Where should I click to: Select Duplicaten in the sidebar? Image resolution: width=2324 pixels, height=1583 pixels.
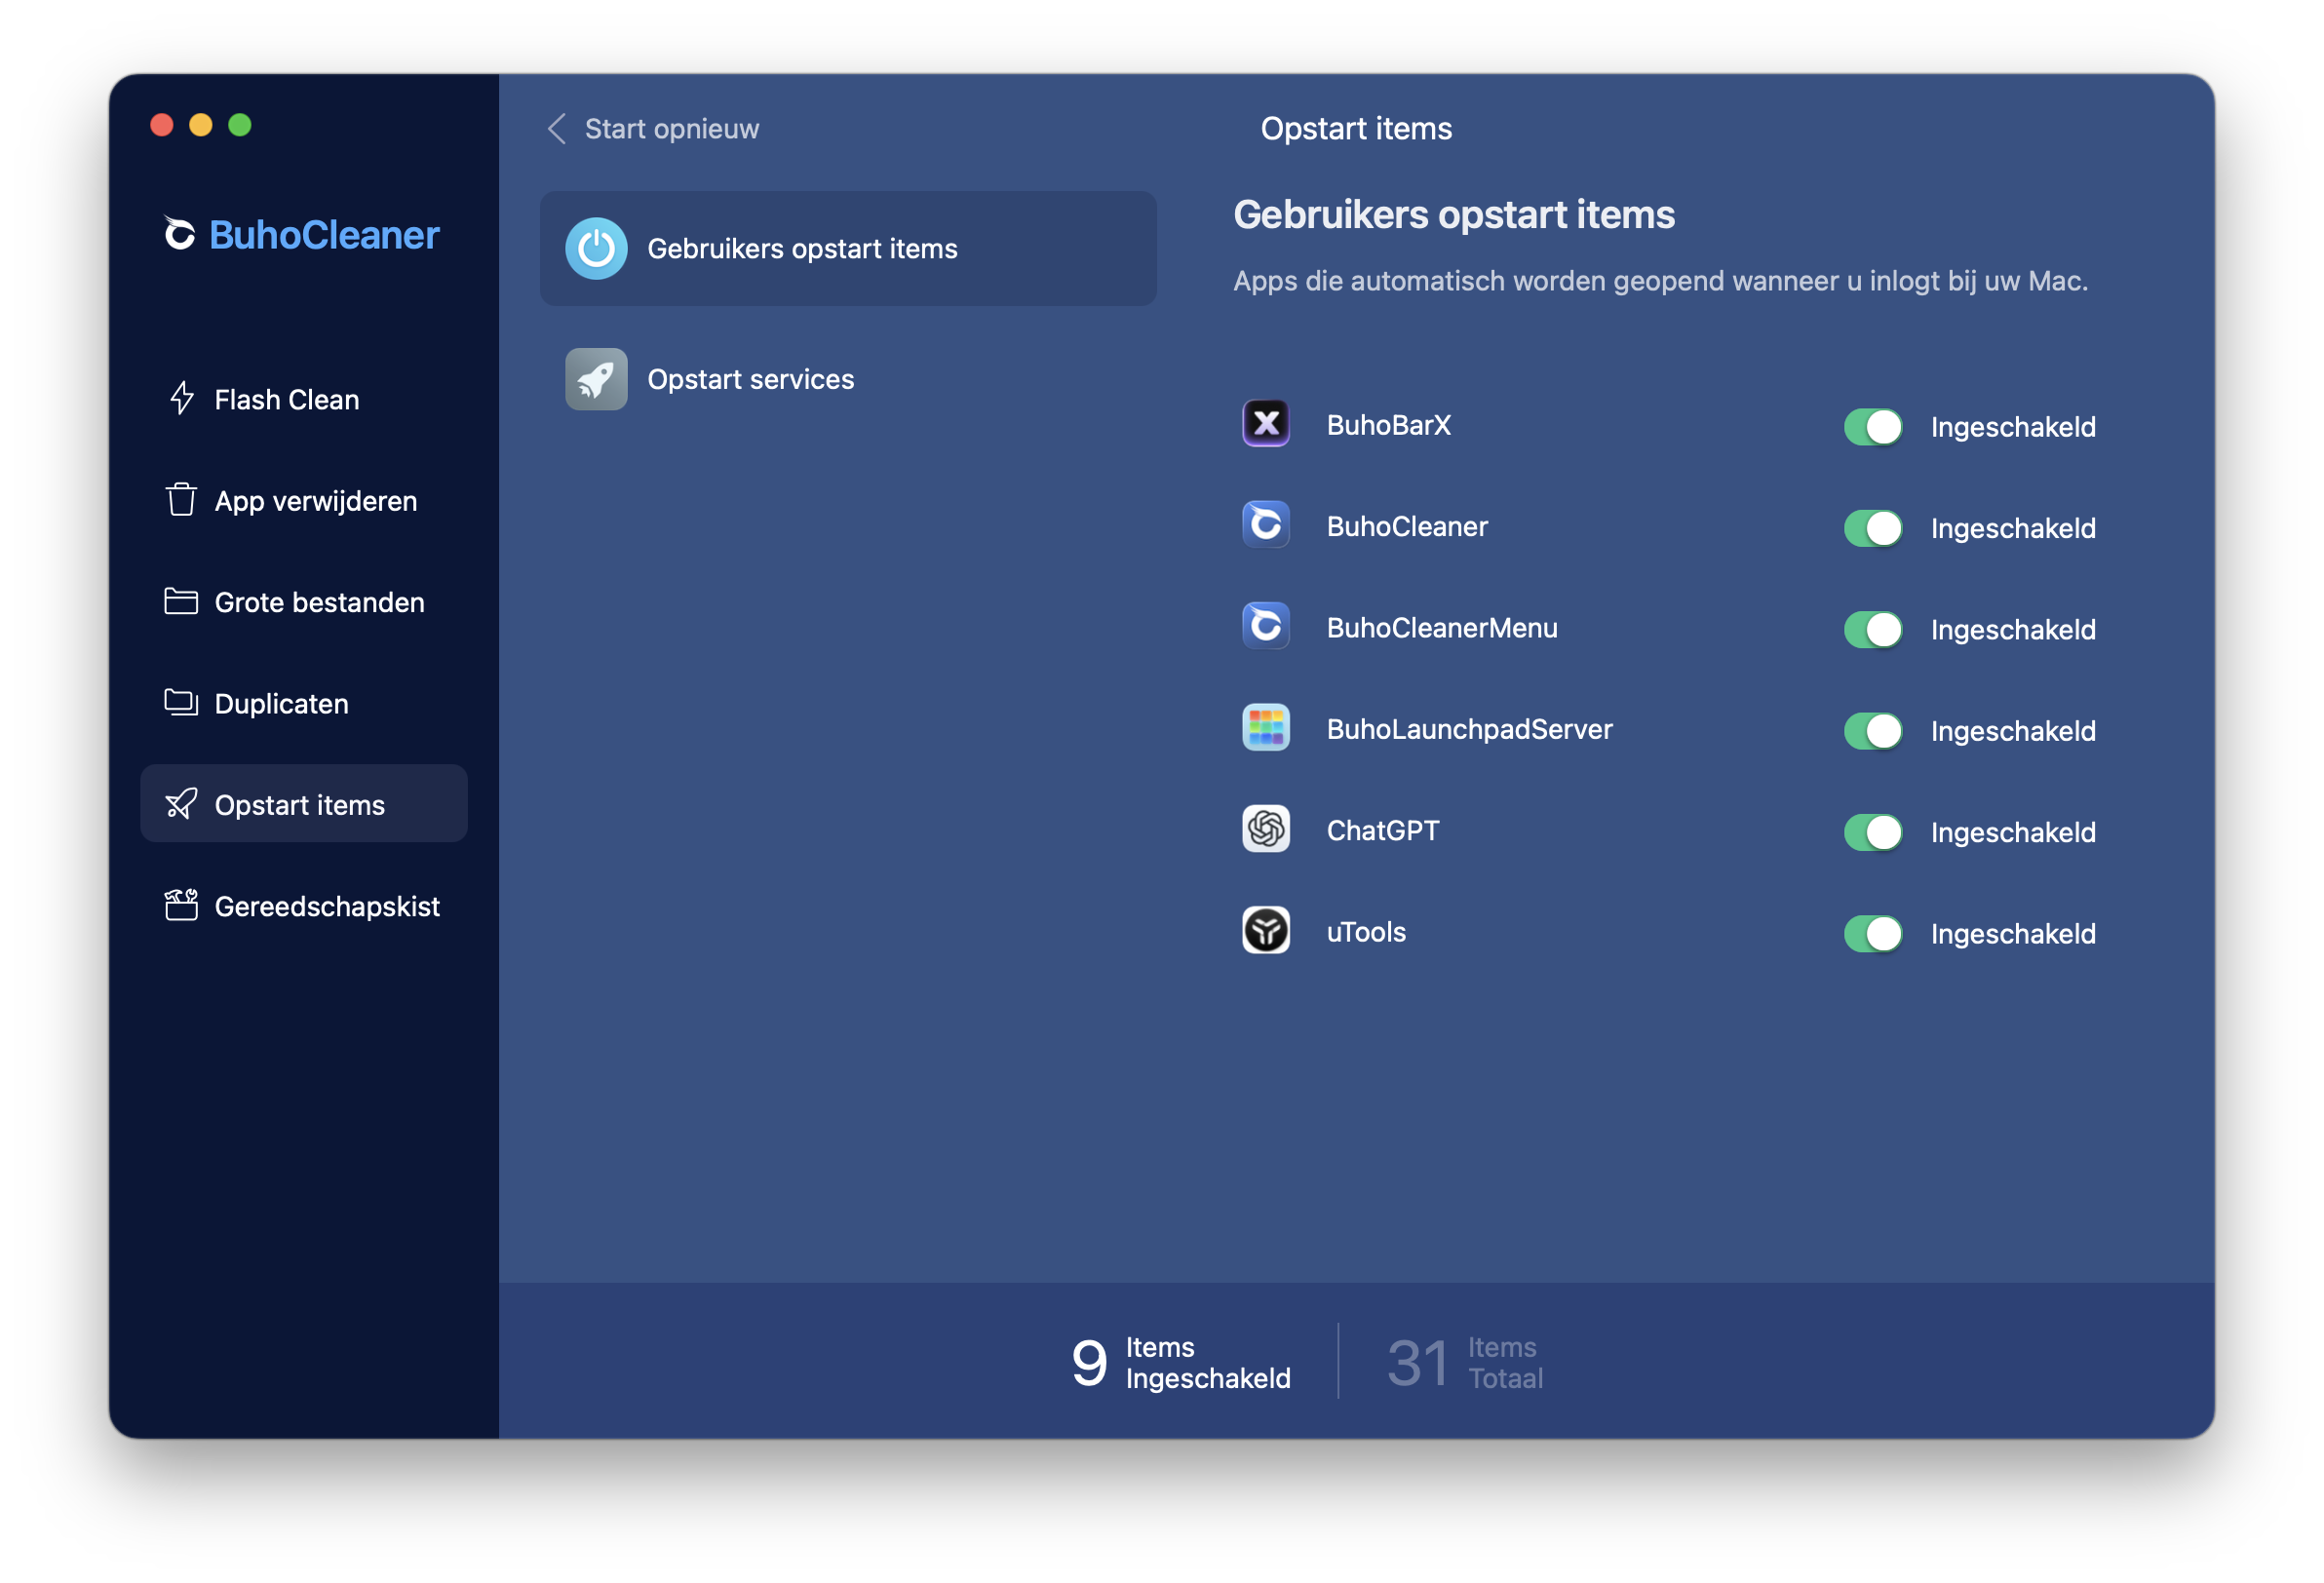[x=304, y=703]
